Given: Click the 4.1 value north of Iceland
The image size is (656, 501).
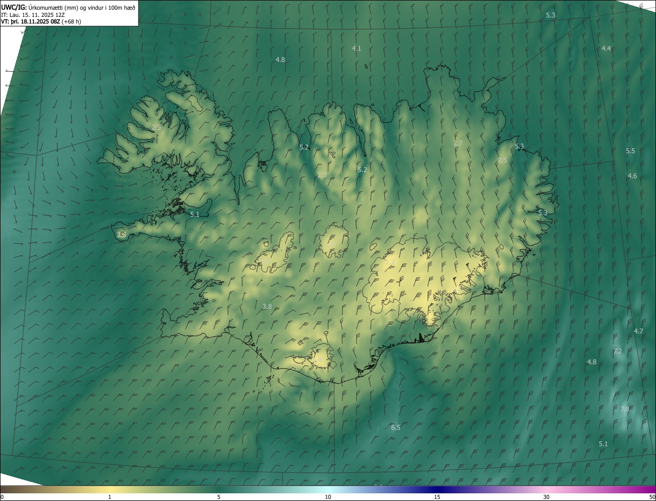Looking at the screenshot, I should [x=357, y=49].
